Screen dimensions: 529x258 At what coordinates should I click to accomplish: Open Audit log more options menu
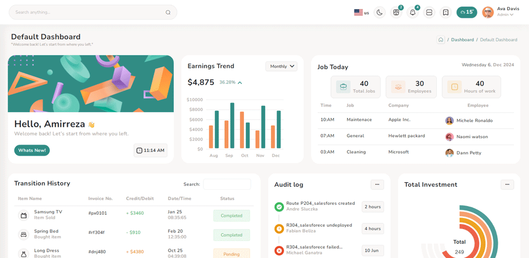(377, 185)
